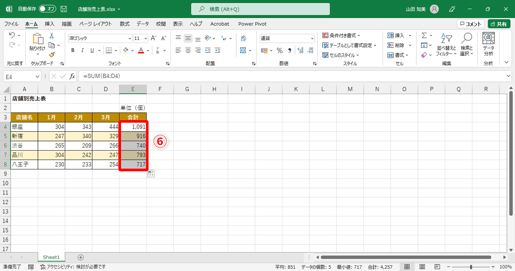Open the font name dropdown showing 游ゴシック
Viewport: 515px width, 271px height.
point(130,38)
